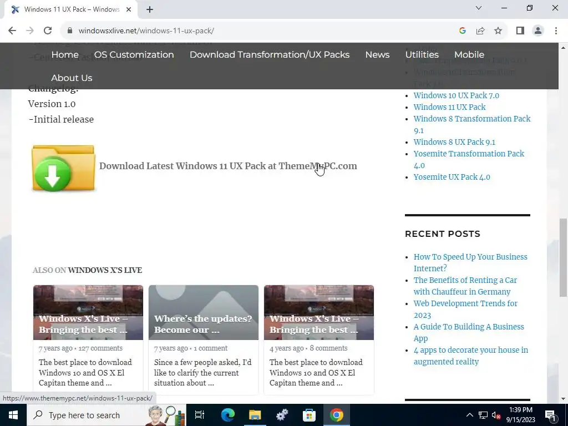
Task: Open A Guide To Building A Business App
Action: tap(469, 333)
